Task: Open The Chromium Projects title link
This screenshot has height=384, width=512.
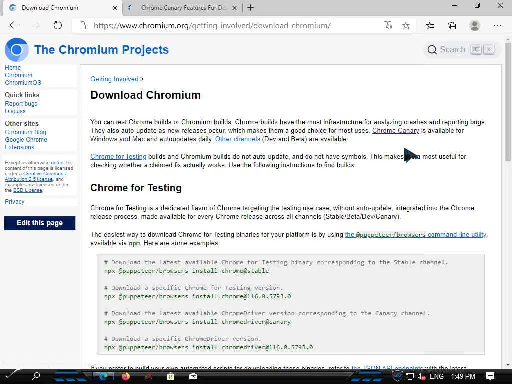Action: (102, 50)
